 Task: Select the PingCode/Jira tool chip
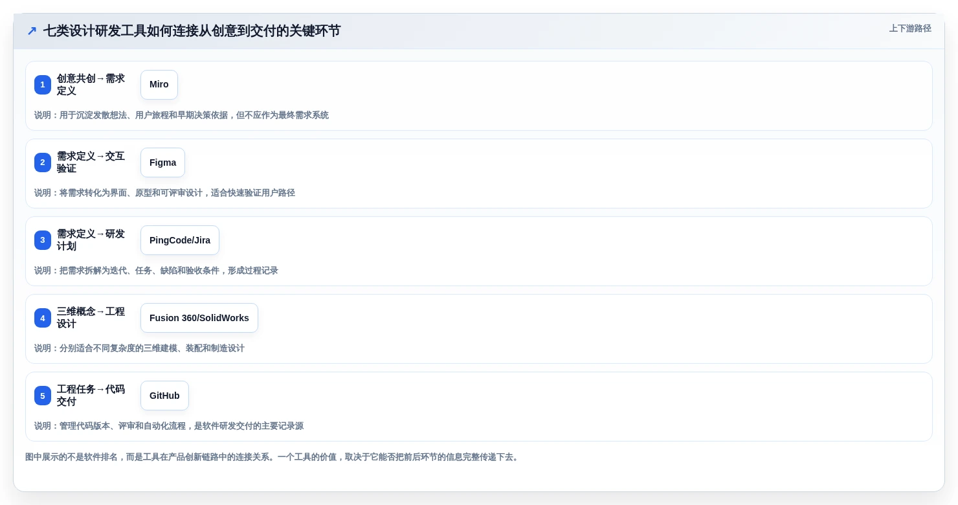[x=180, y=240]
